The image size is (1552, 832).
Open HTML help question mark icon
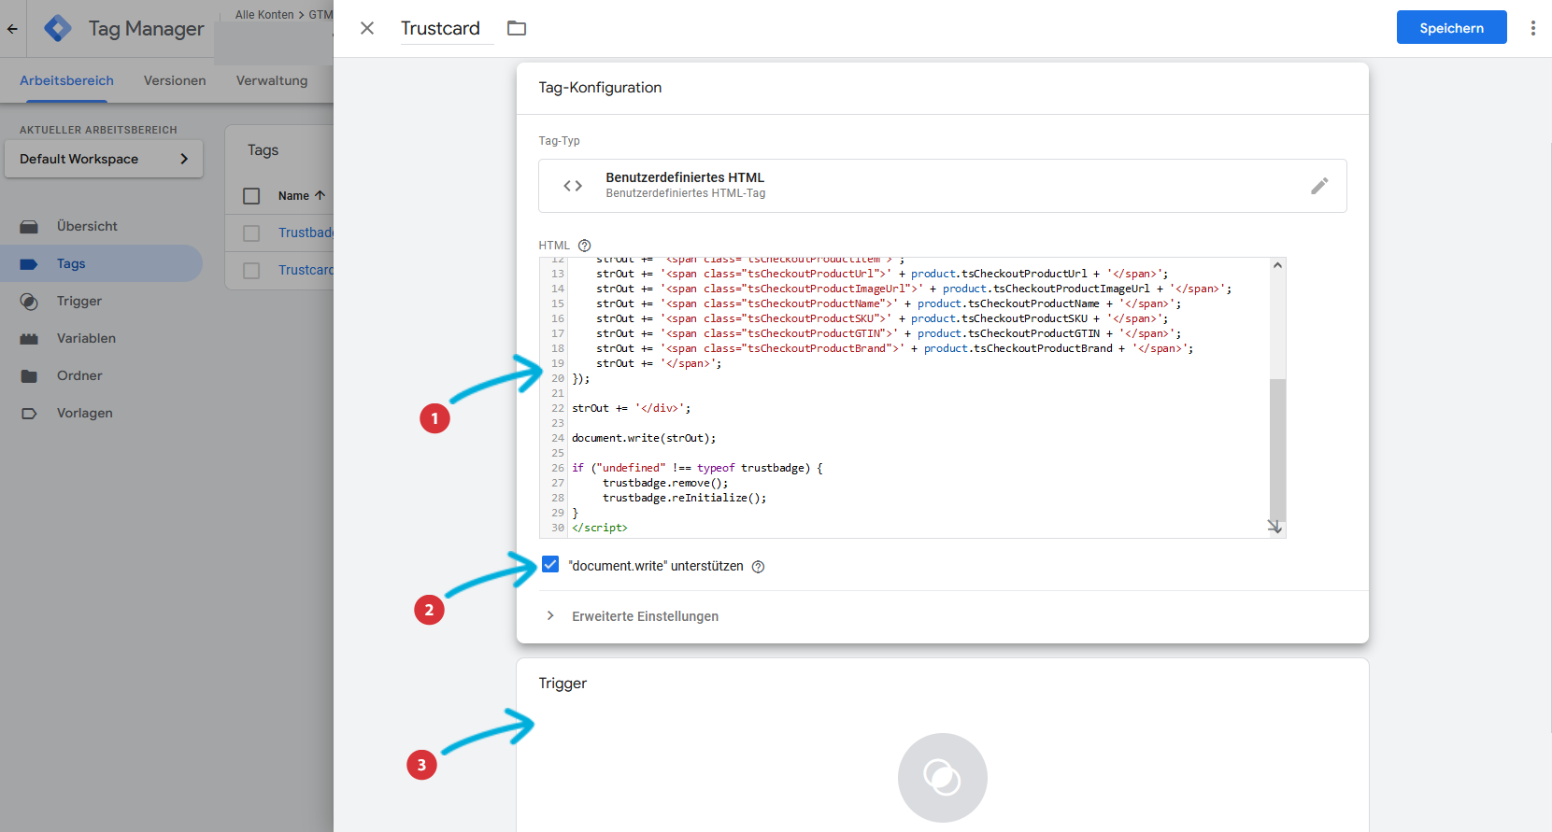[584, 246]
